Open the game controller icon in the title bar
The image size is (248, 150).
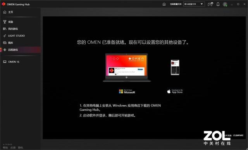pyautogui.click(x=210, y=4)
